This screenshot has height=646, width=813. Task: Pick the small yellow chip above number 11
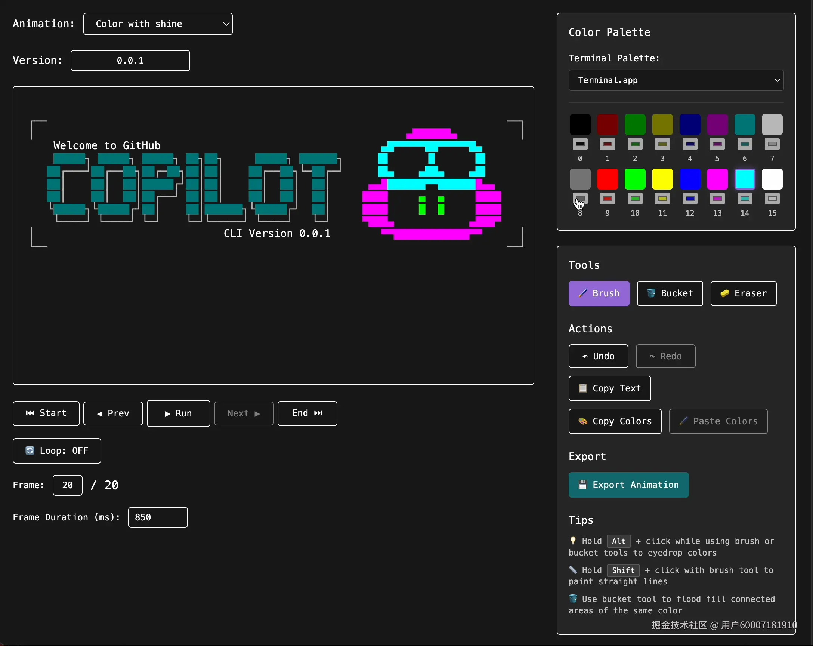point(662,199)
